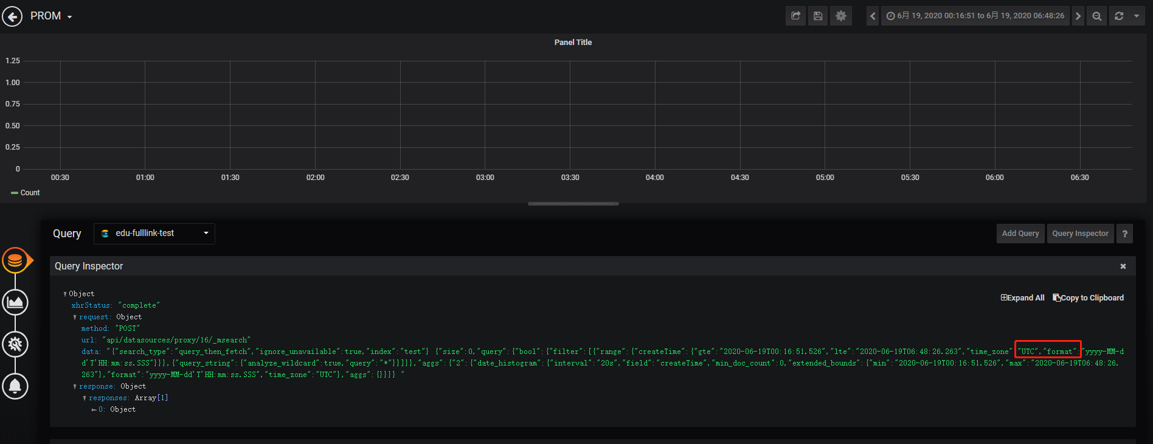Click the Query Inspector panel title
The width and height of the screenshot is (1153, 444).
[89, 266]
